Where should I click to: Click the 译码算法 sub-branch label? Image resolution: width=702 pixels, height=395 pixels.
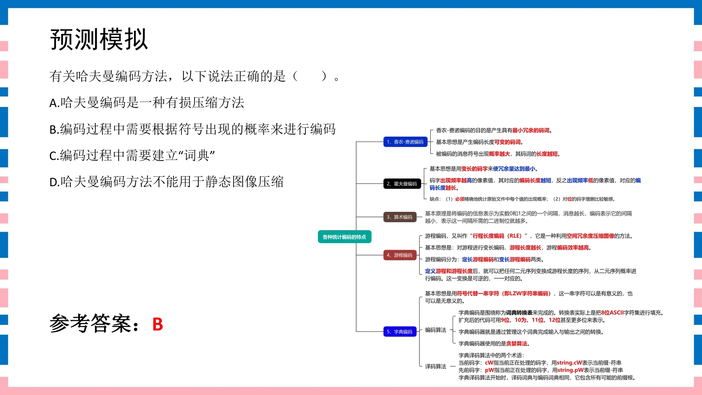pos(435,366)
